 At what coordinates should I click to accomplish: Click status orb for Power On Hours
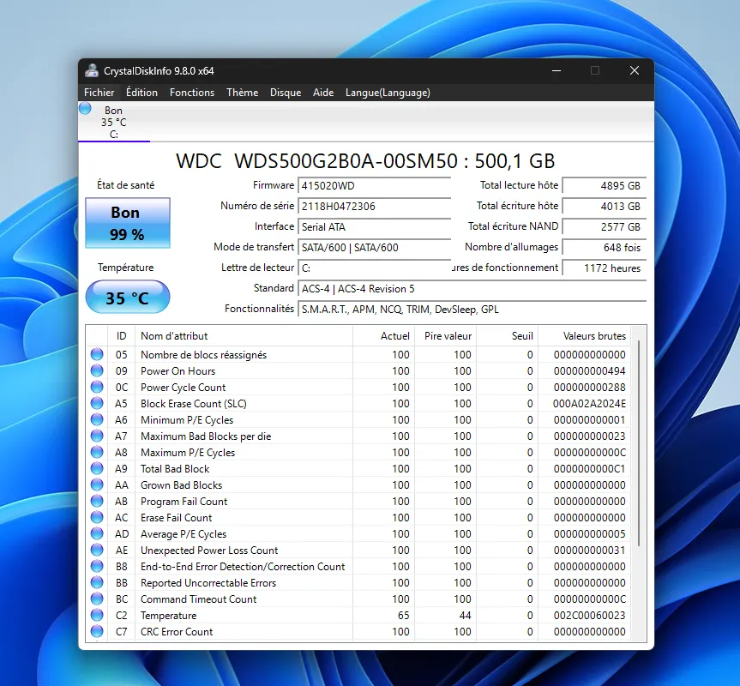pos(97,370)
